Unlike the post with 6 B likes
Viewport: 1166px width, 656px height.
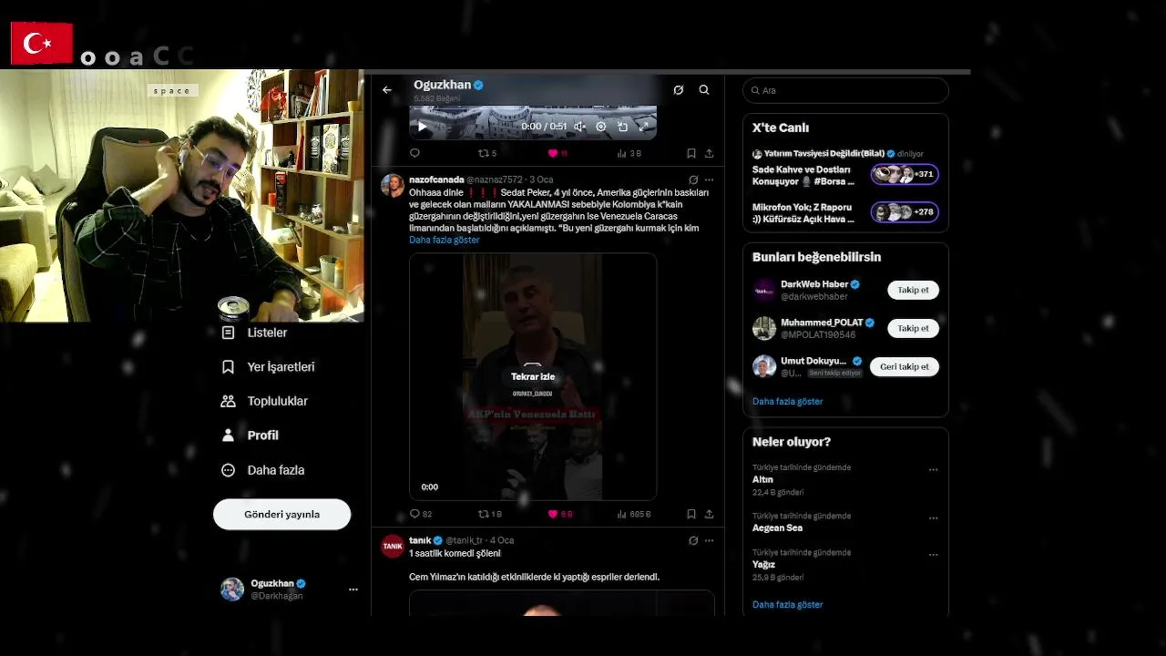[x=560, y=514]
